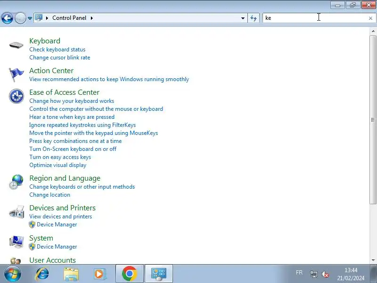Click the Control Panel taskbar button
The width and height of the screenshot is (377, 283).
(x=159, y=274)
